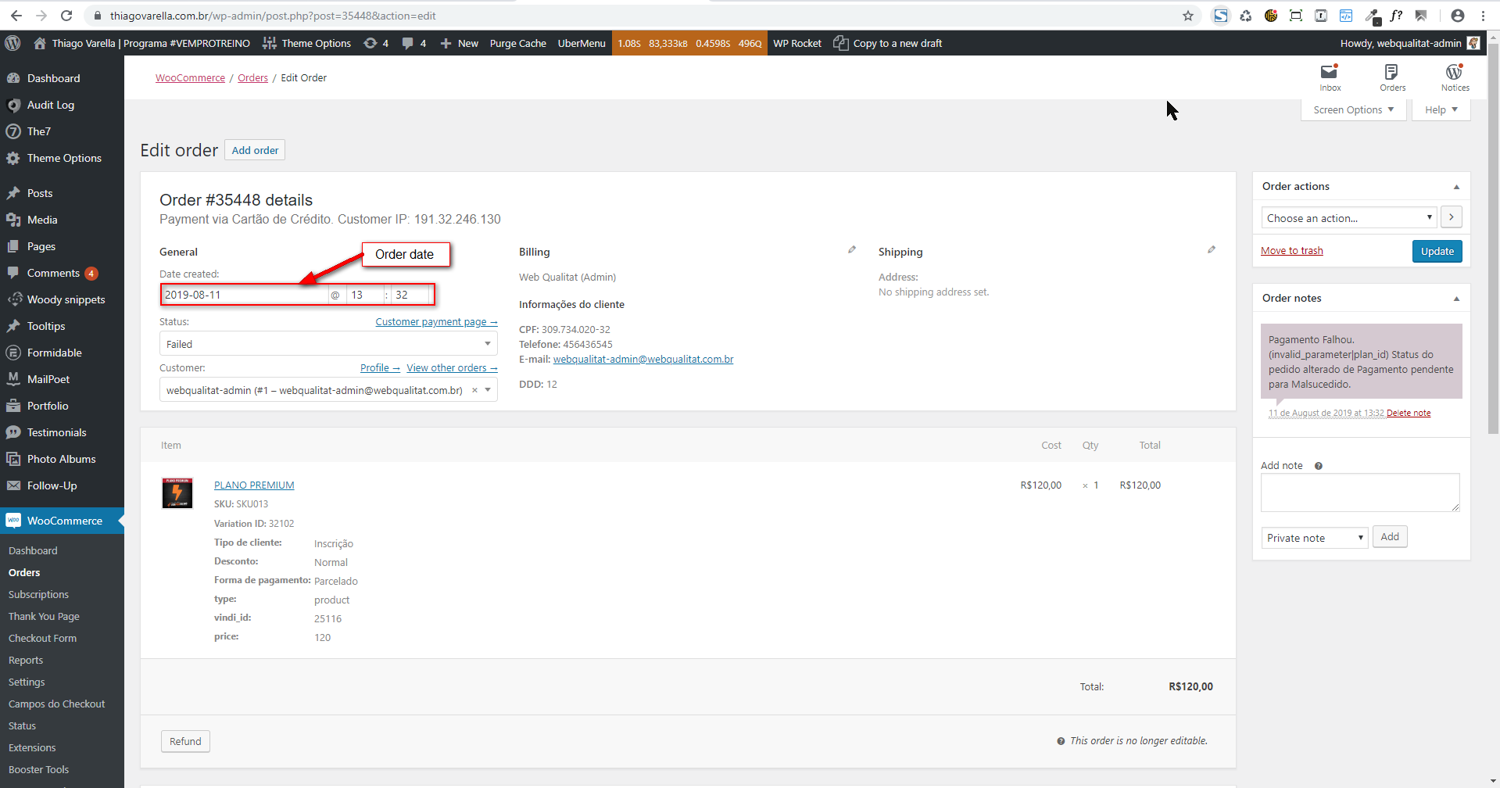
Task: Click Copy to a new draft
Action: point(887,43)
